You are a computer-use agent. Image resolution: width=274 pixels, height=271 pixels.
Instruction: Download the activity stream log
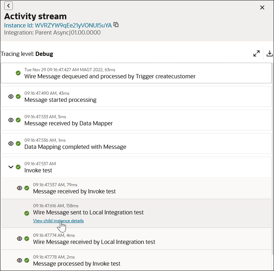coord(269,53)
